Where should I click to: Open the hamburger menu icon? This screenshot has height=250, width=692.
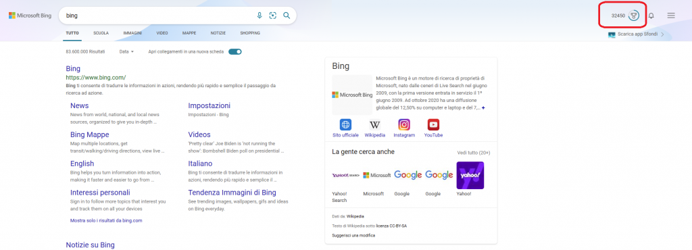pos(671,16)
